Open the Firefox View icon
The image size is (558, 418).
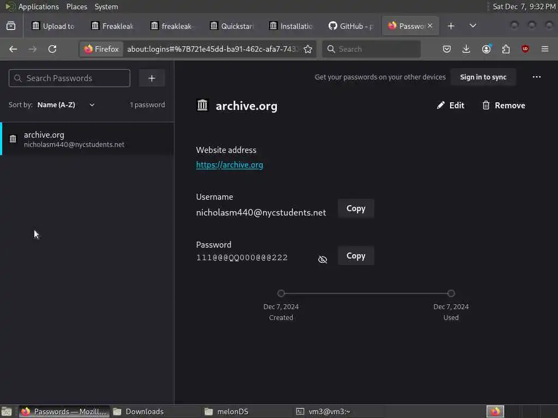11,26
